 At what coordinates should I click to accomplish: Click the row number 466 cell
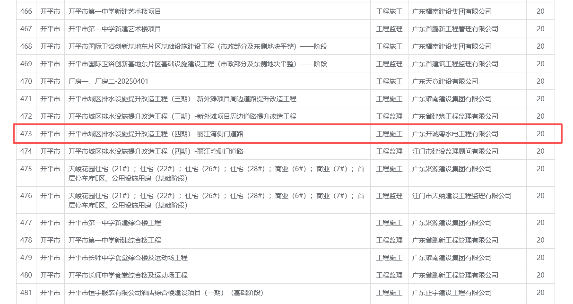pyautogui.click(x=26, y=11)
